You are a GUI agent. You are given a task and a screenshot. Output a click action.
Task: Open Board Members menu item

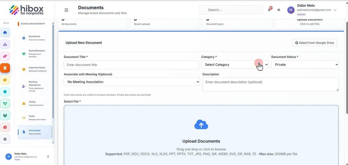click(35, 54)
